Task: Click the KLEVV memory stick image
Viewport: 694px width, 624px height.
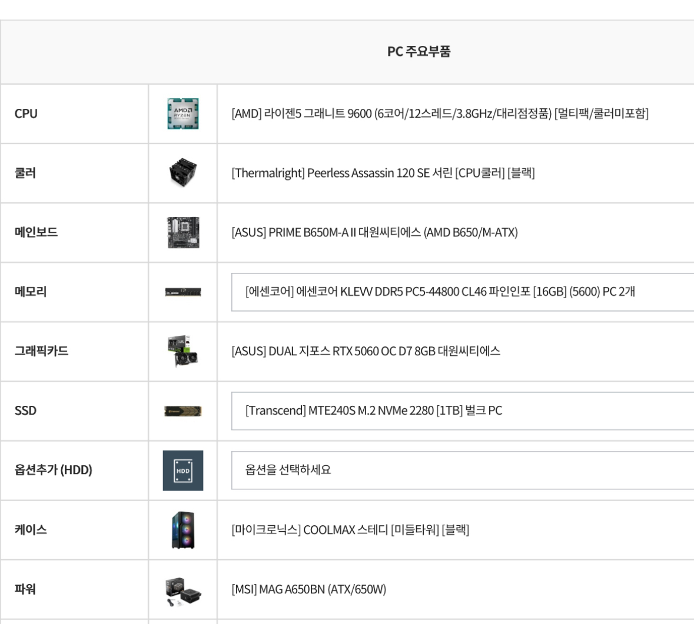Action: 183,292
